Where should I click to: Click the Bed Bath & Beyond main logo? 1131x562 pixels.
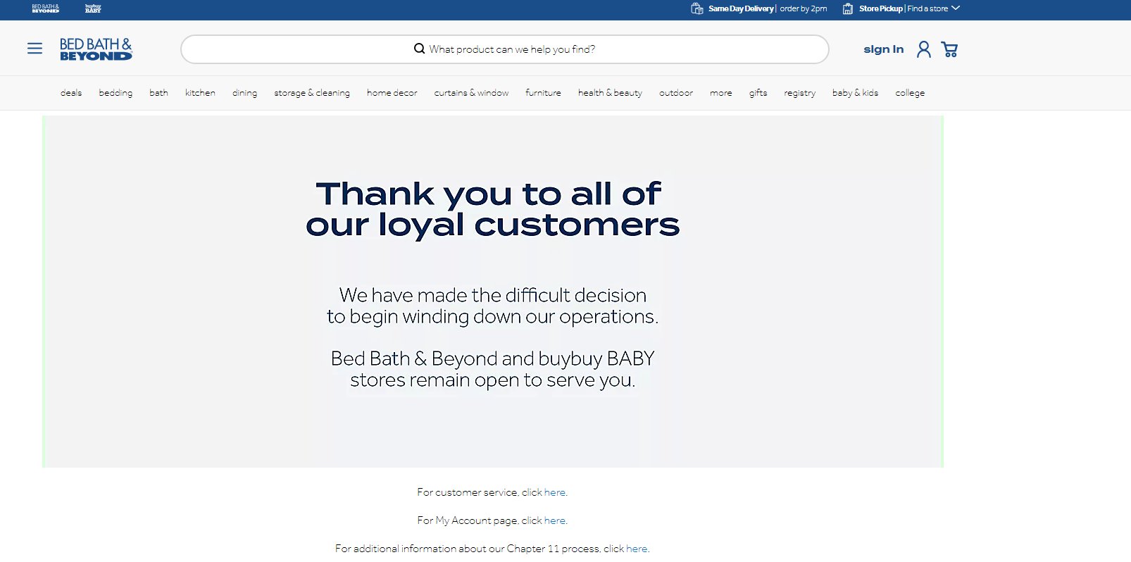[96, 49]
